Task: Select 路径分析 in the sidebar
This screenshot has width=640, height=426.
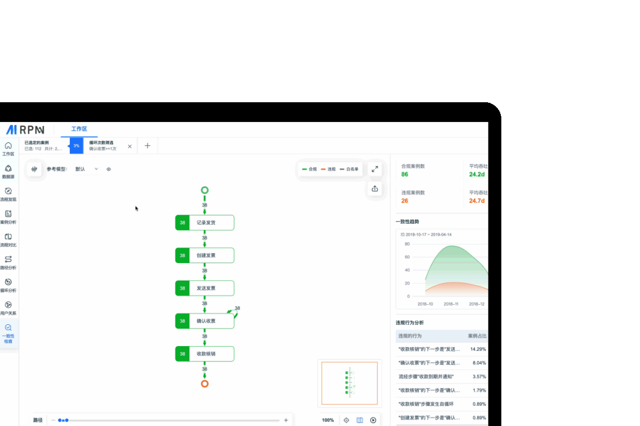Action: tap(8, 263)
